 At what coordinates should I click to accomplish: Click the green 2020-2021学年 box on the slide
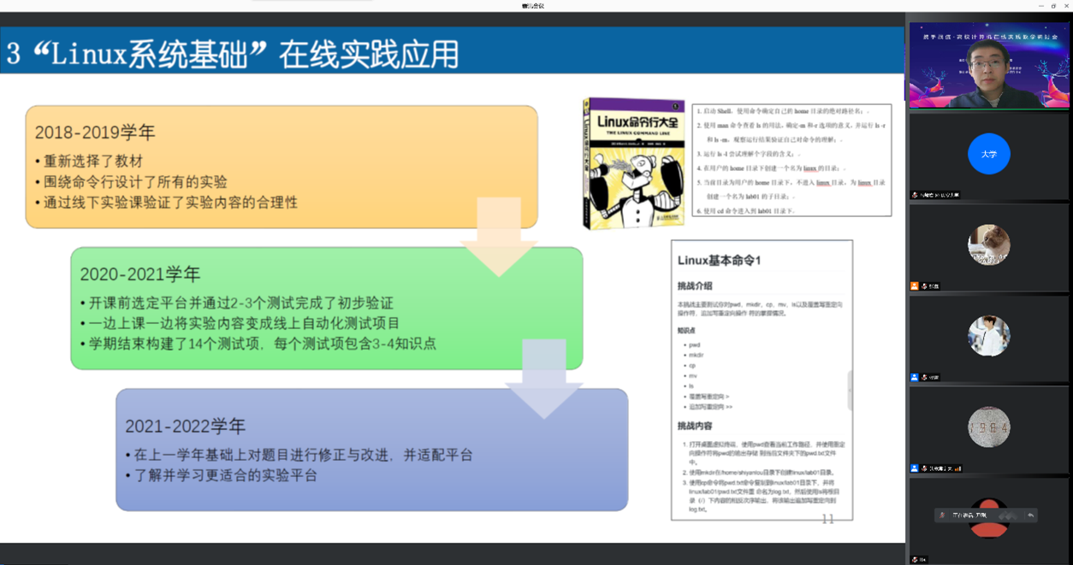click(325, 309)
